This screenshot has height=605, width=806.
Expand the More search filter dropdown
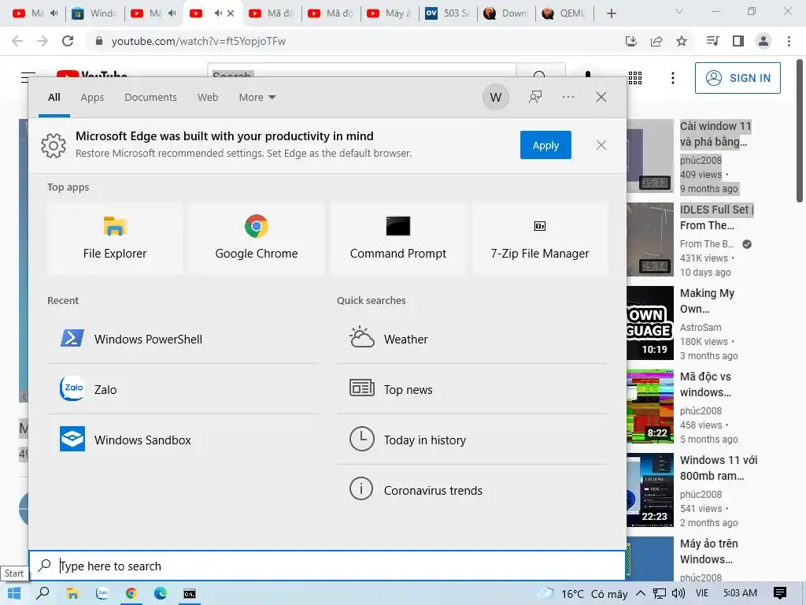pyautogui.click(x=257, y=97)
